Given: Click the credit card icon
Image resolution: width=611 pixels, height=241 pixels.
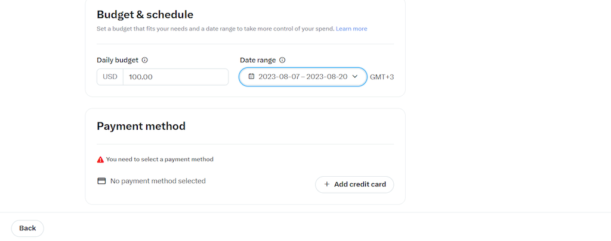Looking at the screenshot, I should pos(101,181).
